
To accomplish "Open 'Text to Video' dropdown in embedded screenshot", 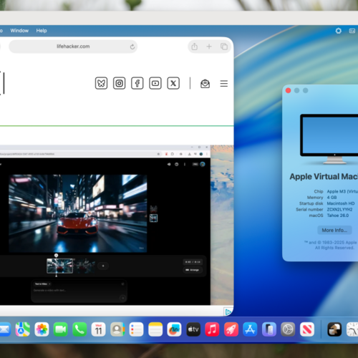I will 42,284.
